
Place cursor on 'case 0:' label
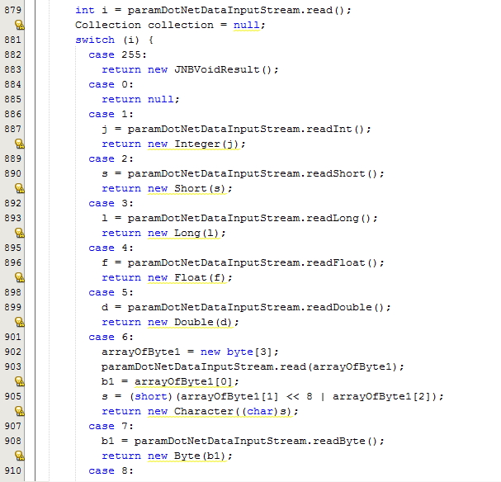[111, 85]
